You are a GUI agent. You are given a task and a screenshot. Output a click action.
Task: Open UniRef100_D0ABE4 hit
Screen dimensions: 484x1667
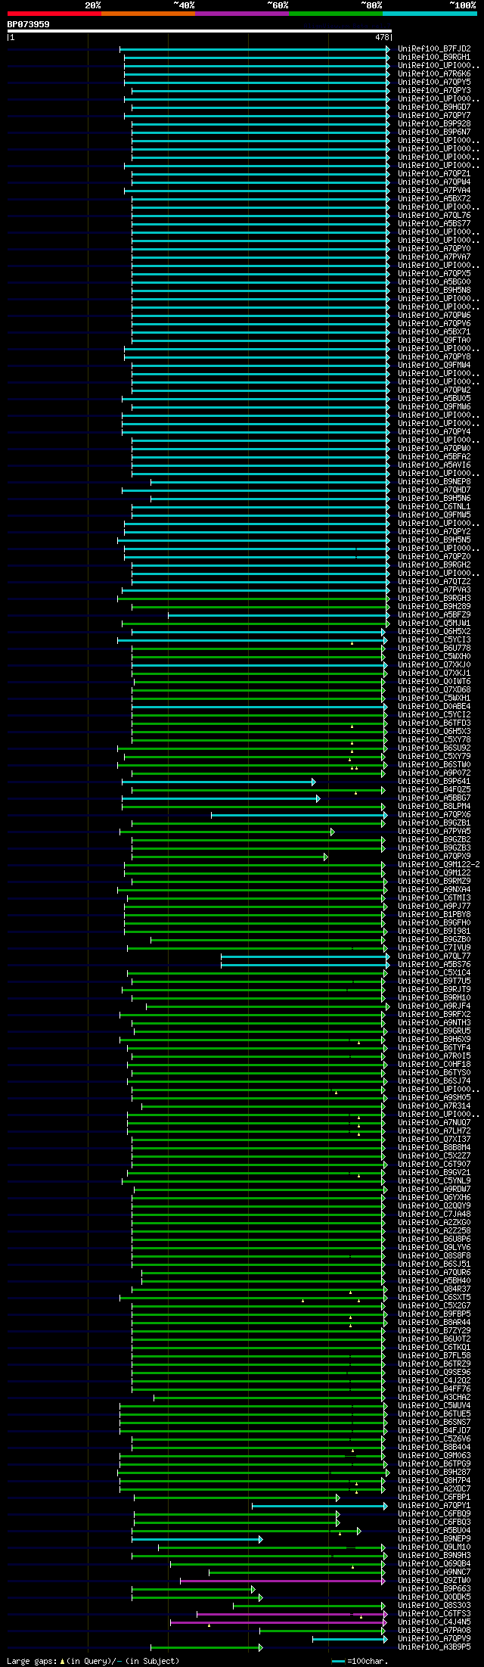point(434,707)
